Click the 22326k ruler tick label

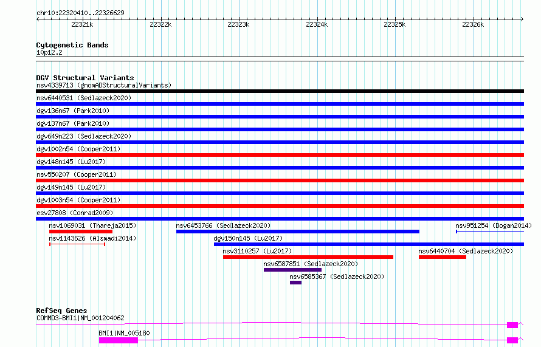pyautogui.click(x=473, y=24)
